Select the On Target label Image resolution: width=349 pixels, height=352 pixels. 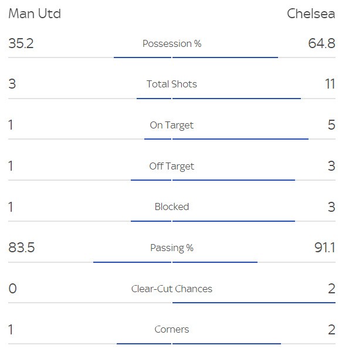172,126
